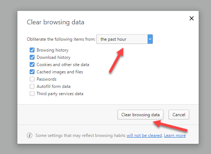The height and width of the screenshot is (154, 211).
Task: Enable Third party services data checkbox
Action: [32, 94]
